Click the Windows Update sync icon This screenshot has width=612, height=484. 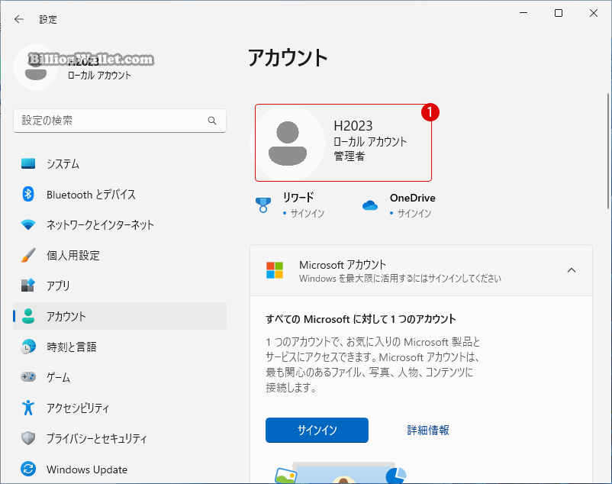pos(28,469)
